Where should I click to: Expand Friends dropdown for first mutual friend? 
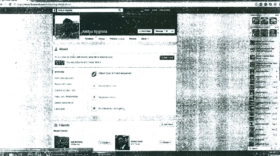point(105,143)
